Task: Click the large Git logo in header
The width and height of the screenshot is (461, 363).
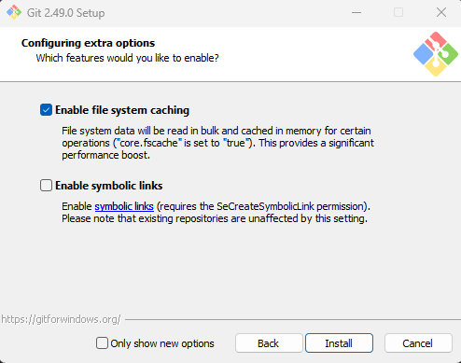Action: click(436, 54)
